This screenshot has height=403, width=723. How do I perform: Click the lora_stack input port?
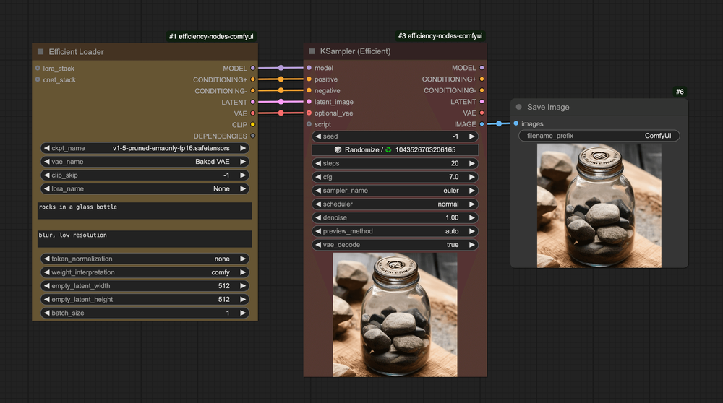[x=38, y=69]
